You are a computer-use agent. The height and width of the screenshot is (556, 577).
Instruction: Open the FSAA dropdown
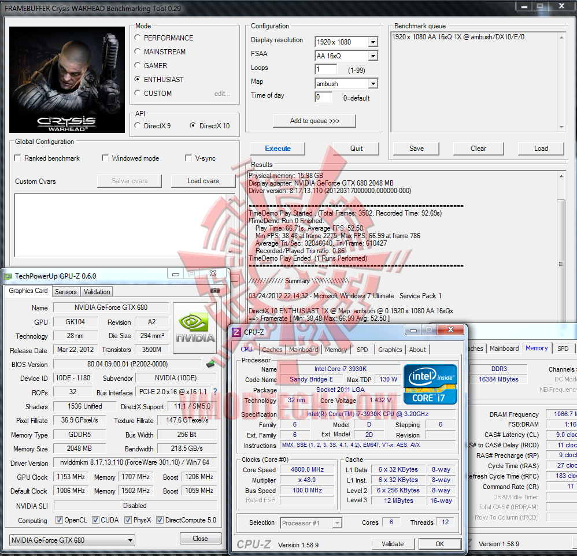click(x=346, y=56)
